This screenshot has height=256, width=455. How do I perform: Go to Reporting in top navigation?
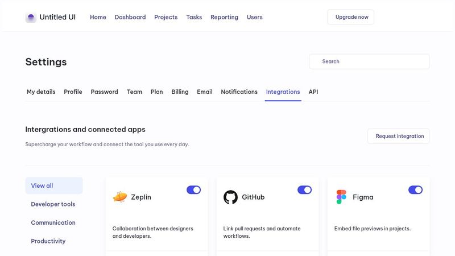[224, 17]
